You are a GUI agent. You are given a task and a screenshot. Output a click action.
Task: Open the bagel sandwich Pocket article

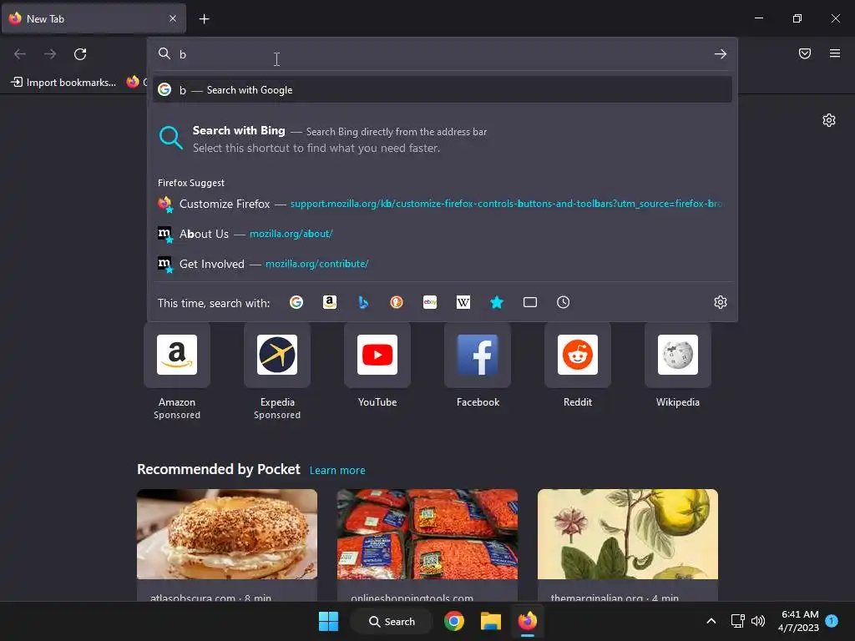[227, 545]
